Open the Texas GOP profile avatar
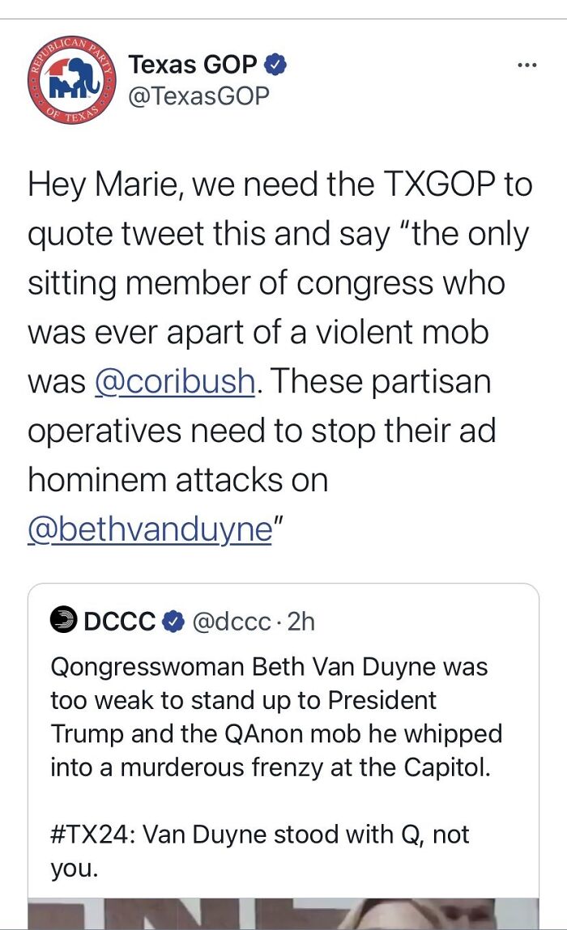The image size is (567, 930). [x=71, y=79]
